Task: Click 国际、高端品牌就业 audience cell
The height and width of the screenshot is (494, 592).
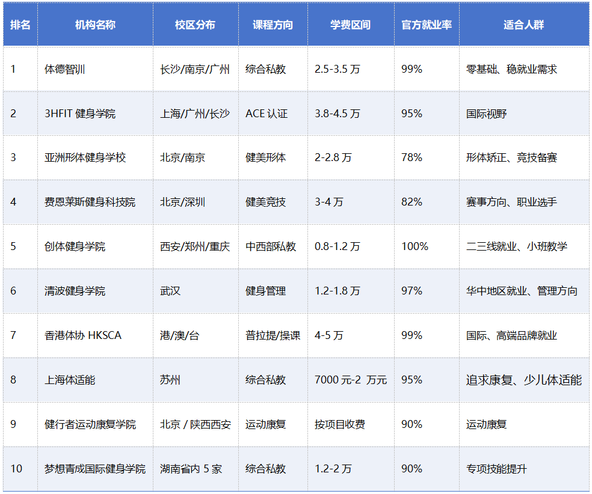Action: 524,335
